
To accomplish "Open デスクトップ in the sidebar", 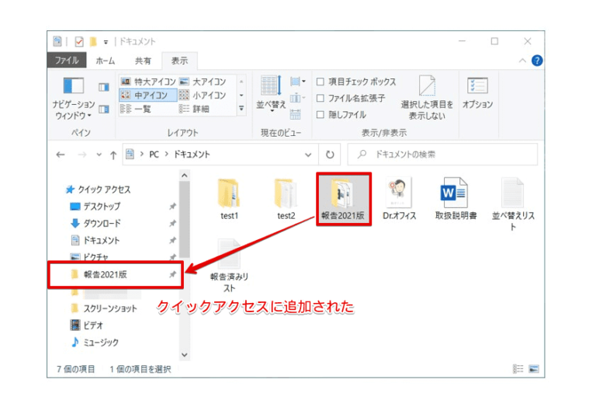I will click(95, 206).
